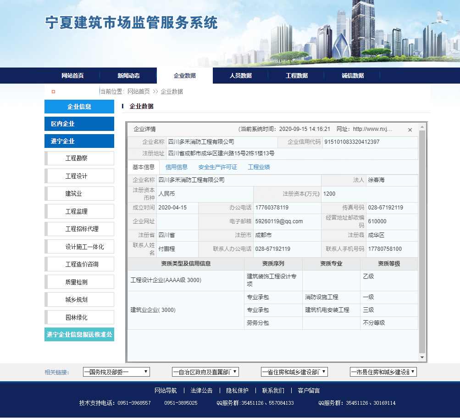This screenshot has height=418, width=460.
Task: Select 区内企业 in the sidebar
Action: click(x=79, y=124)
